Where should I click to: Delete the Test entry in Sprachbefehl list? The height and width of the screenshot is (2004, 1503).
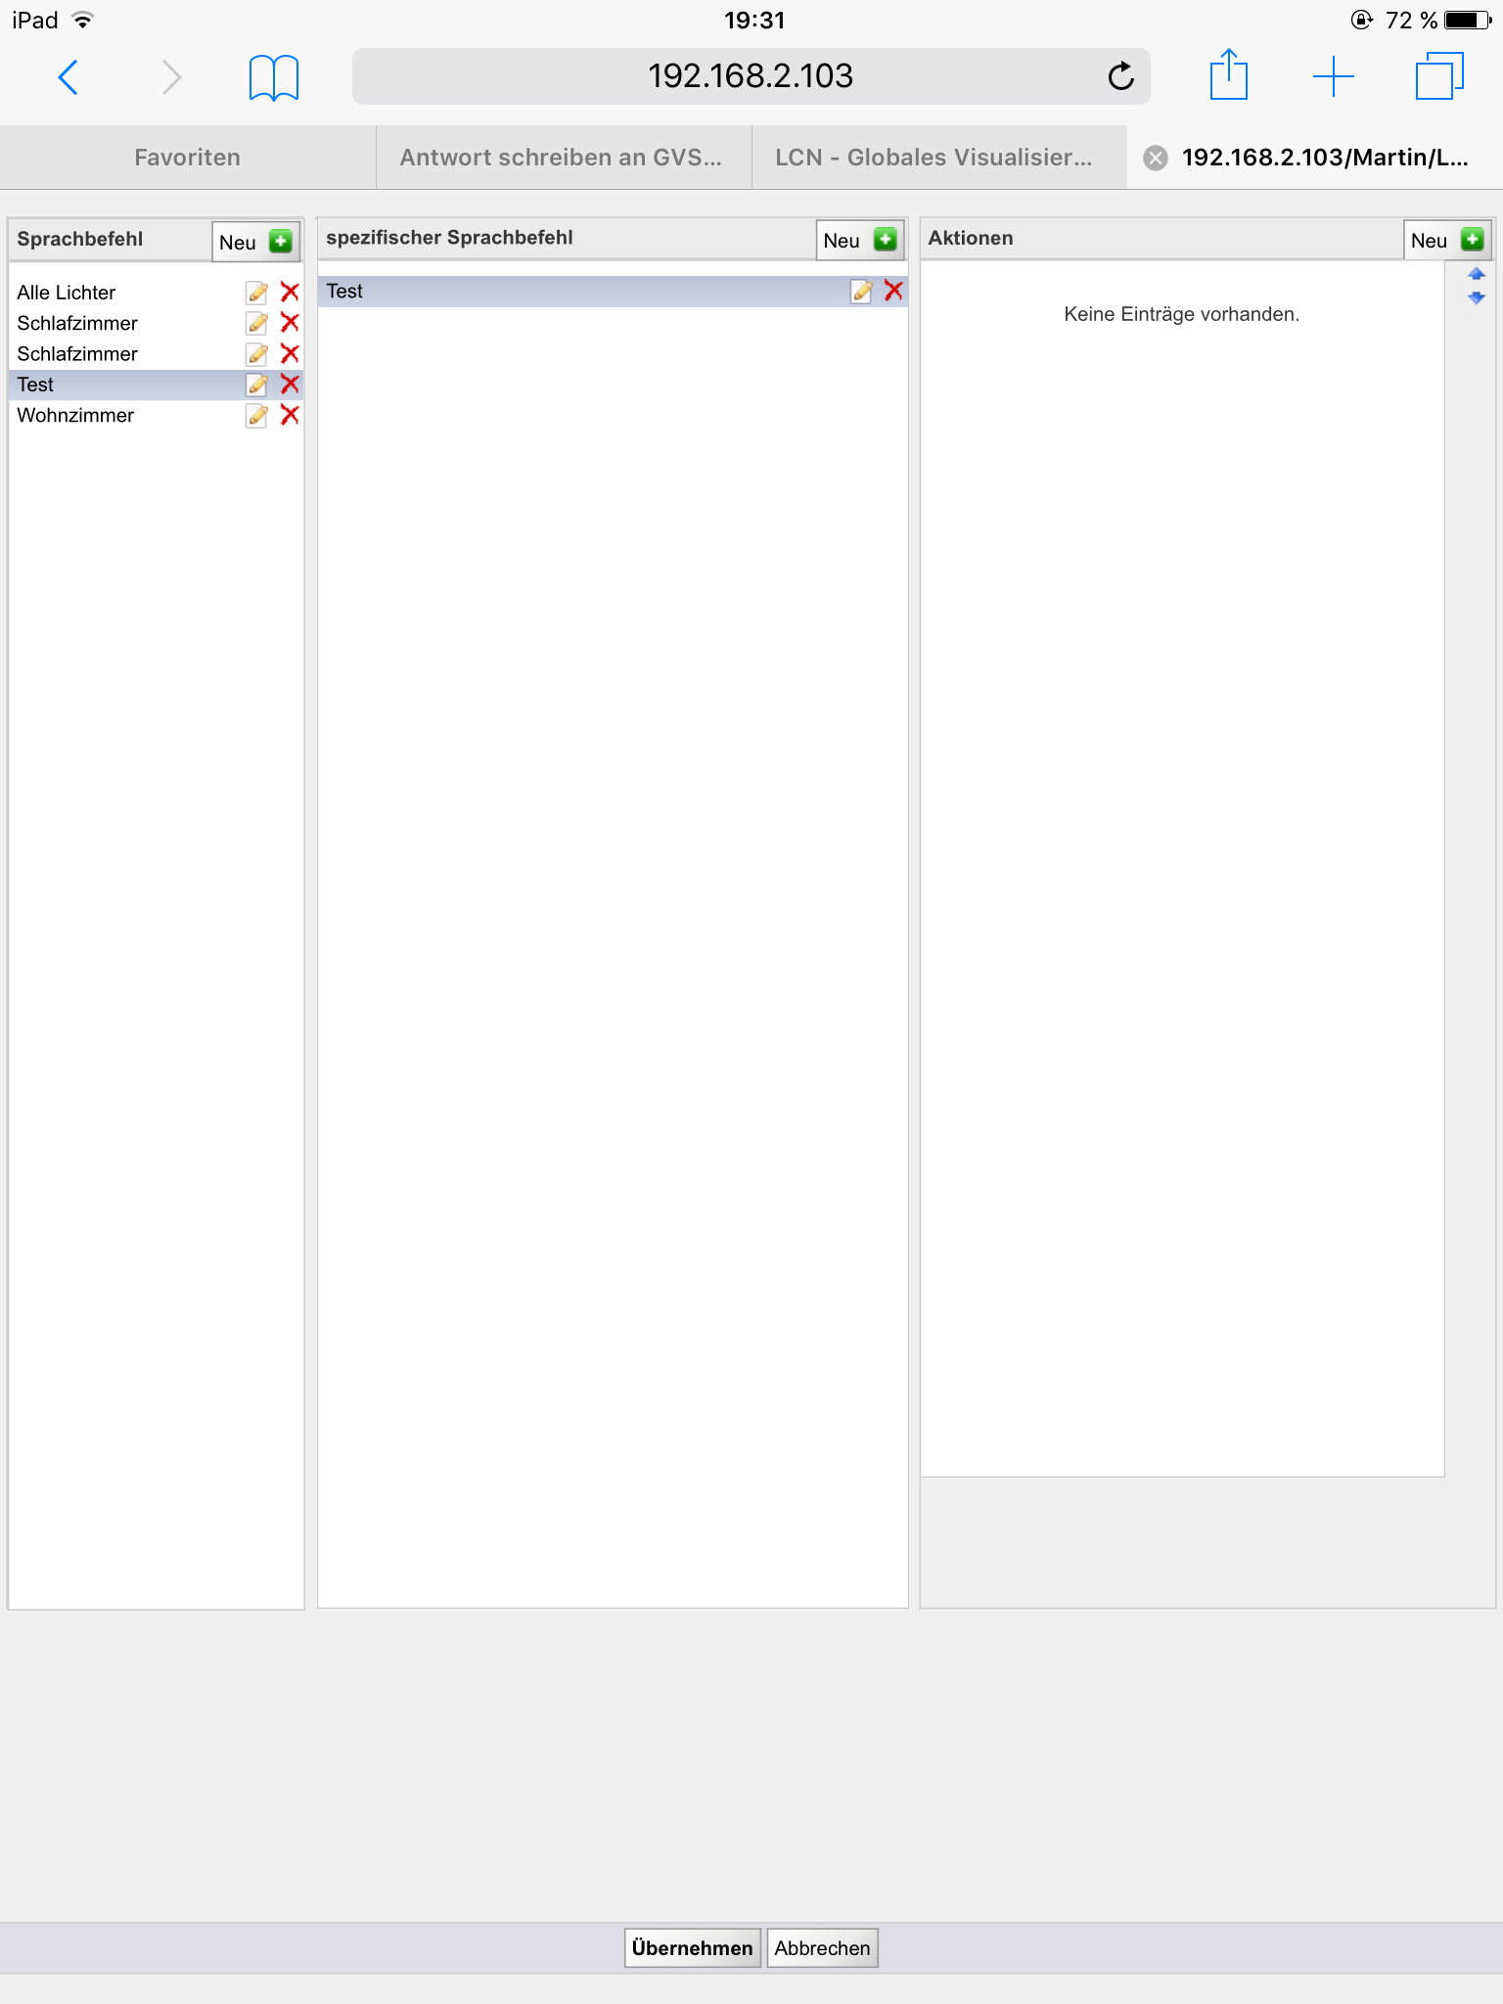pyautogui.click(x=290, y=385)
